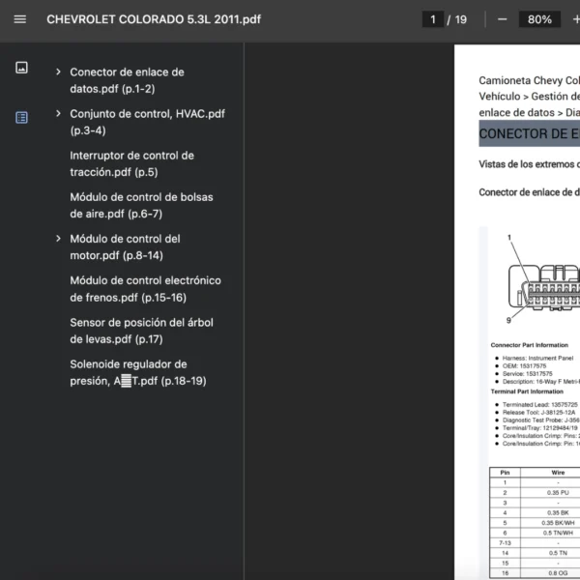Click the 0.35 BK/WH wire cell

[x=558, y=523]
